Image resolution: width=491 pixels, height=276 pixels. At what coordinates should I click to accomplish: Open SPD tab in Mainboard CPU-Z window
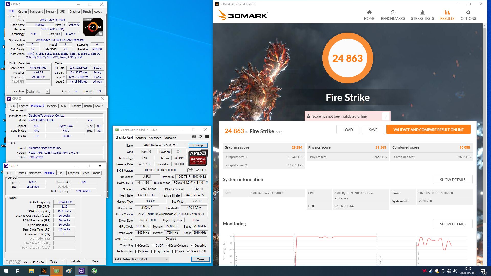(63, 106)
